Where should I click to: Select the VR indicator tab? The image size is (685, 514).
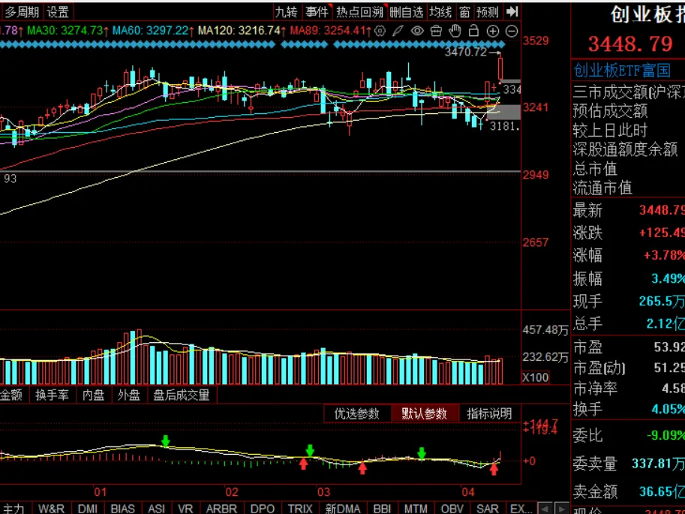click(185, 508)
